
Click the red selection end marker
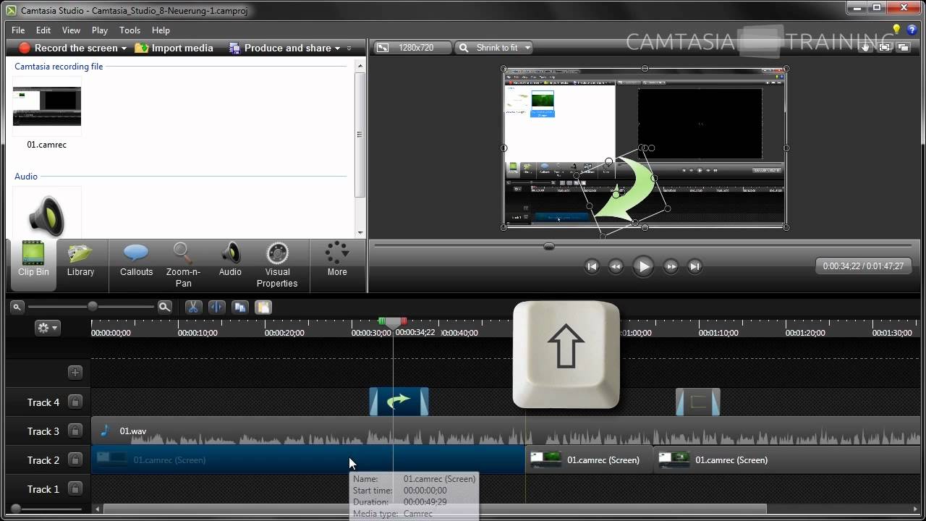coord(404,321)
